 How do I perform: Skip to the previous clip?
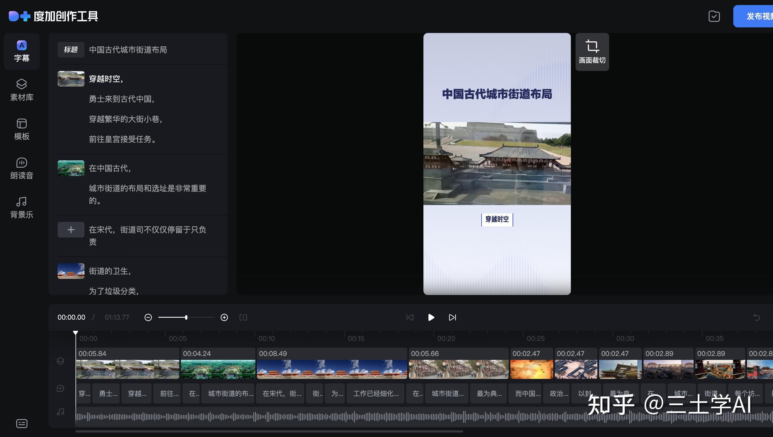pos(409,317)
